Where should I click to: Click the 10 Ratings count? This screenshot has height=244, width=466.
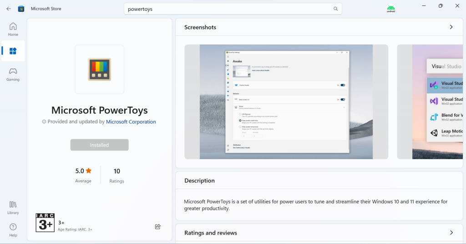[x=117, y=175]
